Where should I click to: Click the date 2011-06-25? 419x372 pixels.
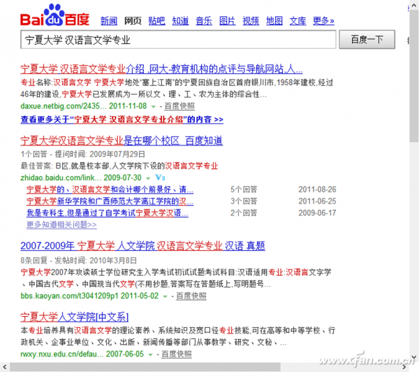tap(318, 201)
